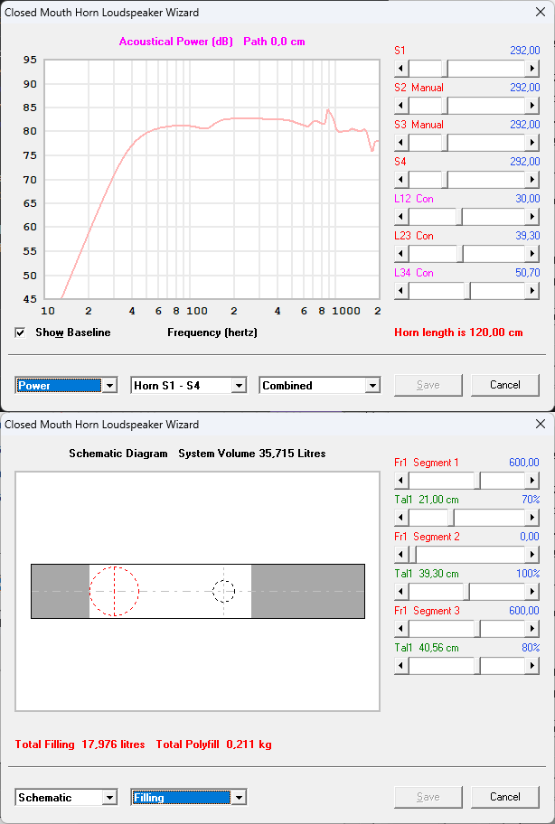Open the Filling dropdown
The image size is (555, 824).
(239, 798)
